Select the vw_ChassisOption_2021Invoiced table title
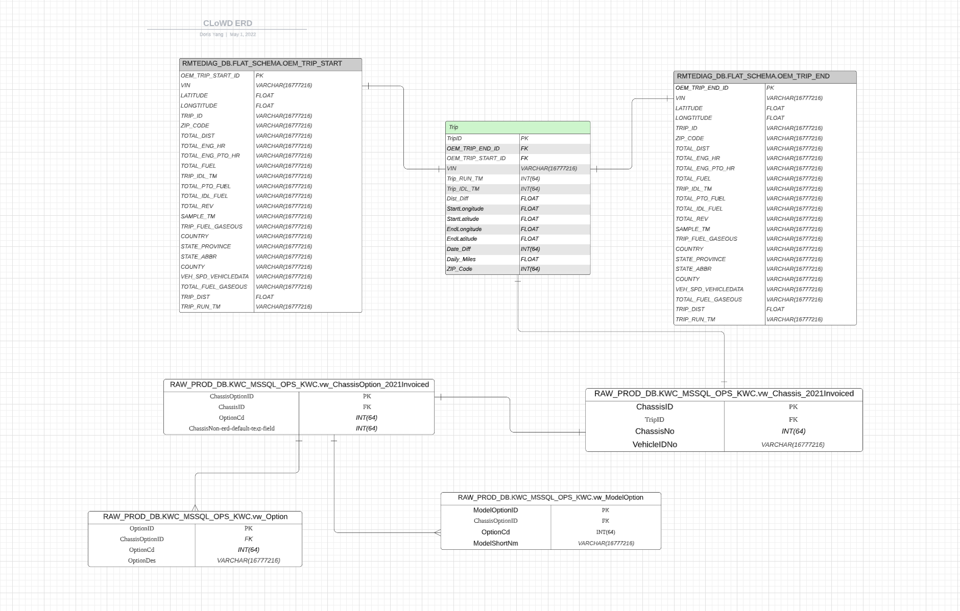Image resolution: width=960 pixels, height=611 pixels. pos(299,385)
